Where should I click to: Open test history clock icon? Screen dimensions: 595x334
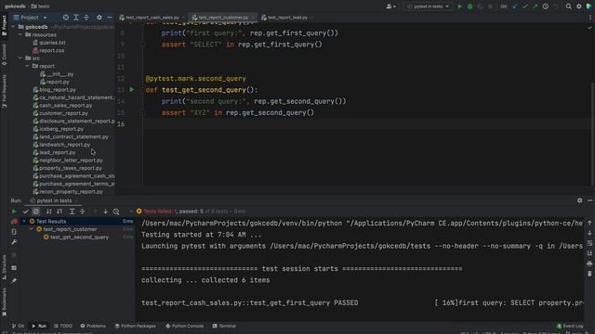pyautogui.click(x=116, y=212)
